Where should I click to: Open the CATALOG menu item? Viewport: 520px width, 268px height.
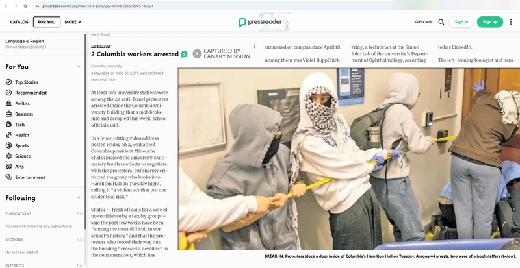pyautogui.click(x=19, y=22)
